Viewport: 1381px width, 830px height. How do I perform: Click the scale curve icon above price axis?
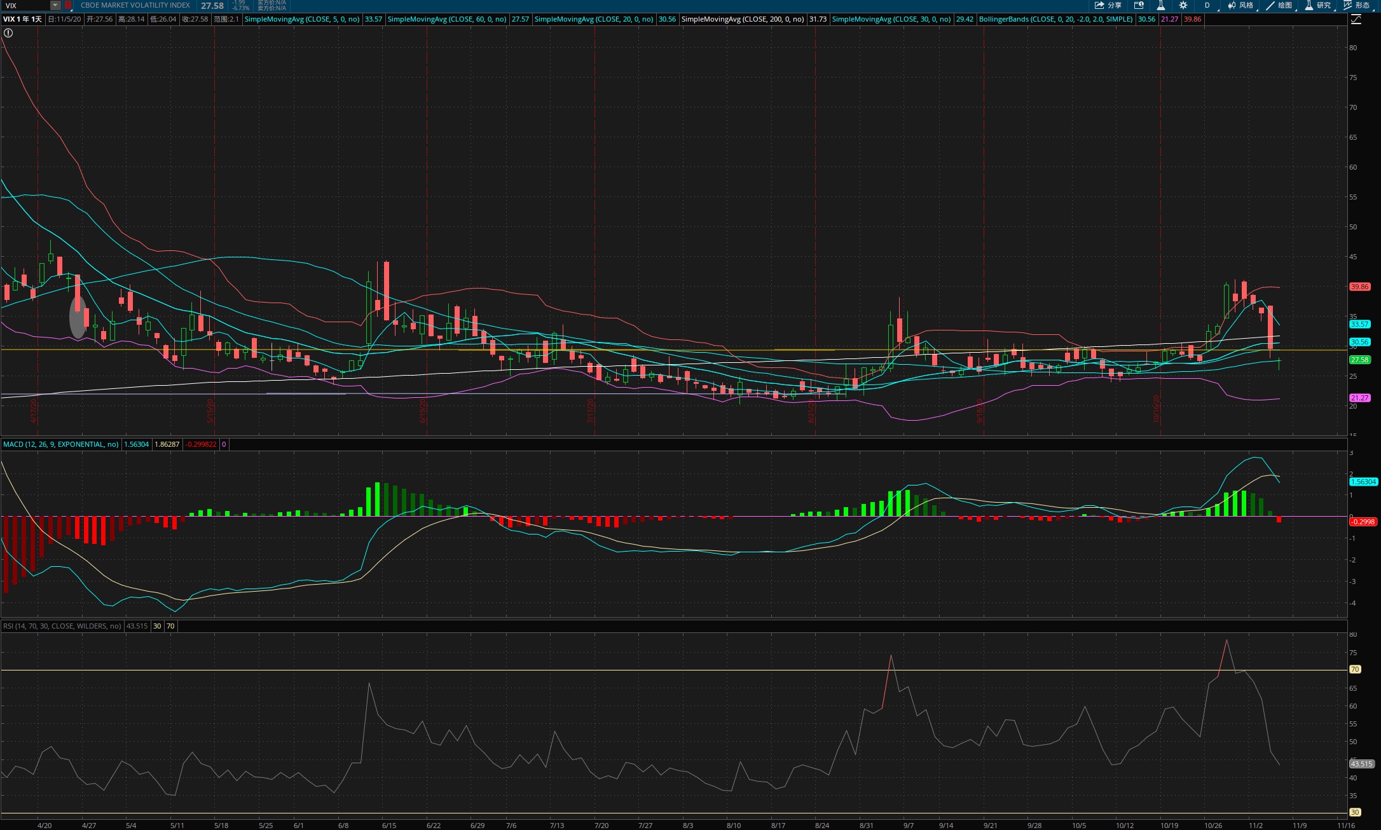[1356, 19]
